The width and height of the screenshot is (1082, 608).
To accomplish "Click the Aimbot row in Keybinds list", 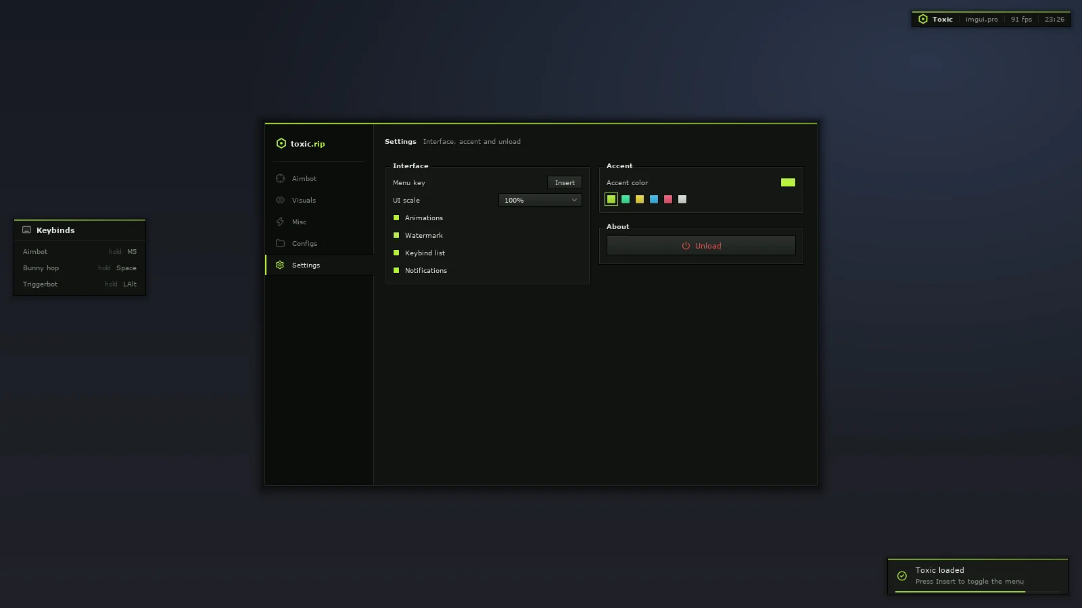I will coord(80,251).
